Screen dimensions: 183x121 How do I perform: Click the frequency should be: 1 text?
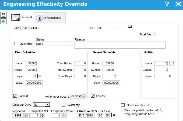[x=139, y=114]
